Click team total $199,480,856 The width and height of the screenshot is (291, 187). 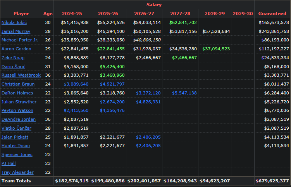coord(108,181)
